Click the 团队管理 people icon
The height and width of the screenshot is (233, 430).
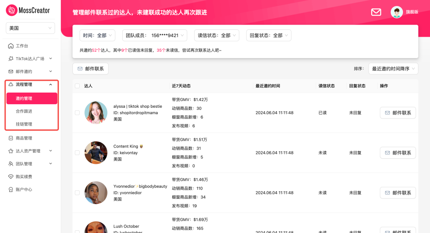coord(11,164)
